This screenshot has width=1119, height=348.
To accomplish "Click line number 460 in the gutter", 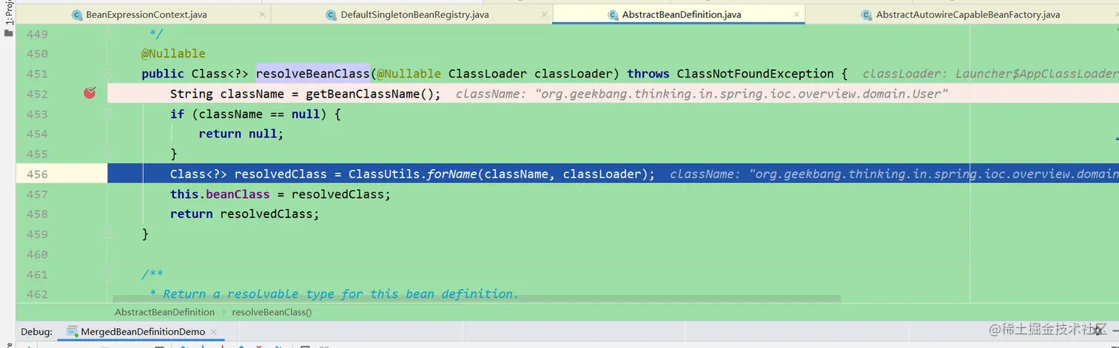I will [x=37, y=254].
